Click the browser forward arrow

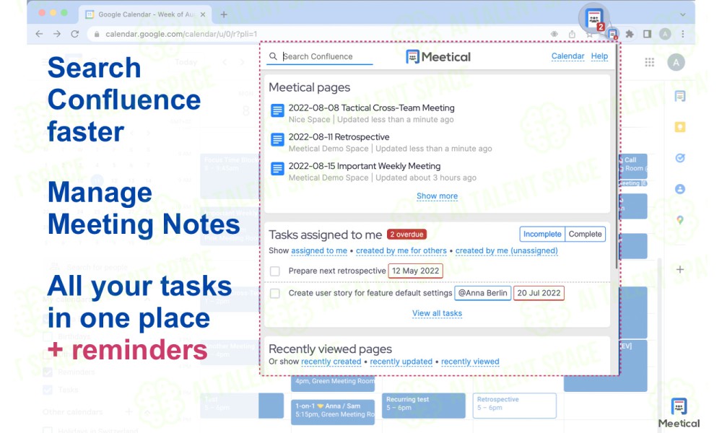56,34
